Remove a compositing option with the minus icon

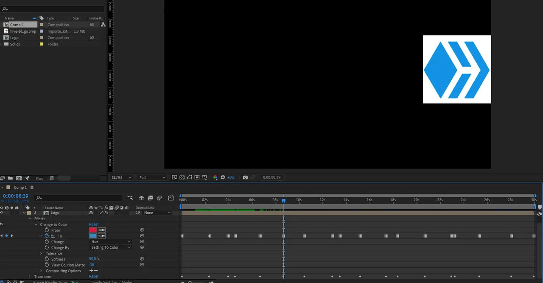96,271
